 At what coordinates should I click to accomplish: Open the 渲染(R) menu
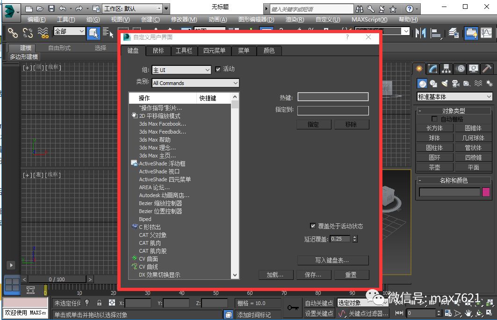tap(295, 20)
